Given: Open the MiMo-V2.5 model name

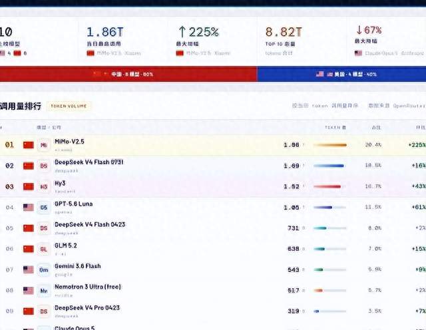Looking at the screenshot, I should pyautogui.click(x=69, y=142).
